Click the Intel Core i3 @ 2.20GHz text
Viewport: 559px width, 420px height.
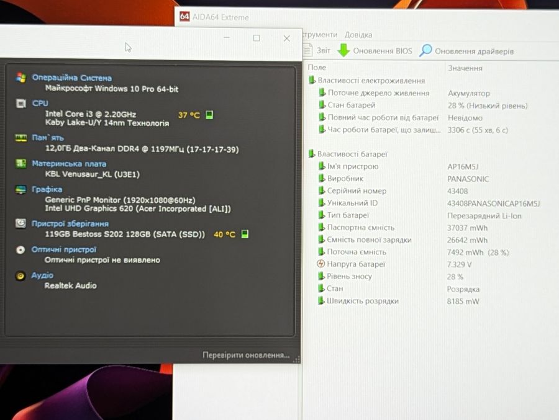(91, 114)
